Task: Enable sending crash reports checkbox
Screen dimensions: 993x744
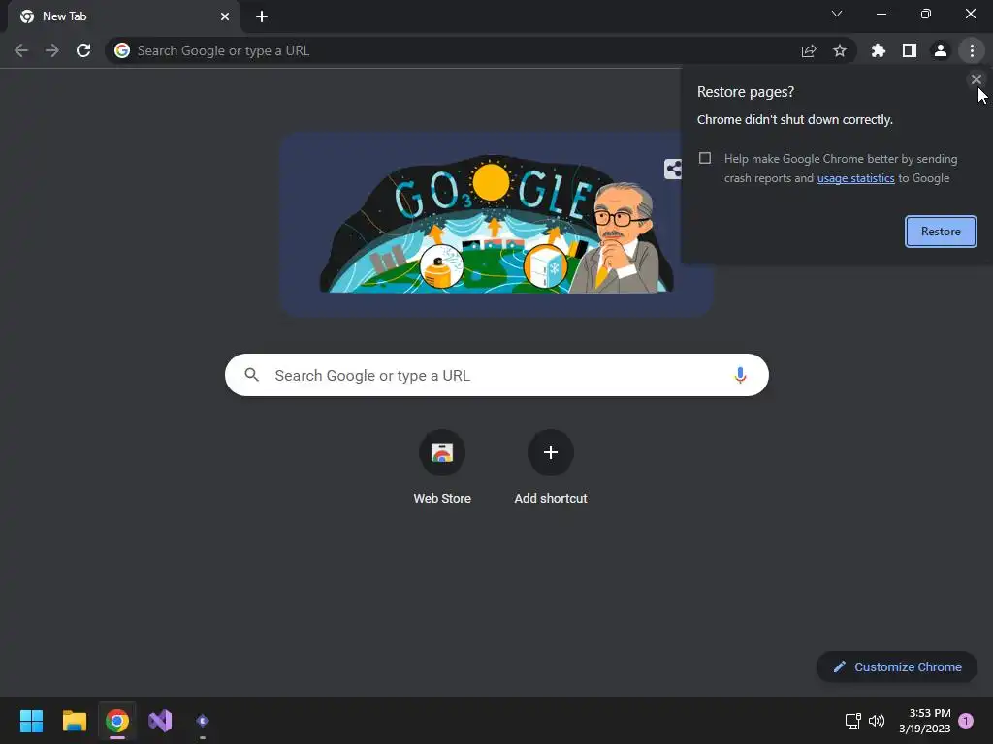Action: (705, 158)
